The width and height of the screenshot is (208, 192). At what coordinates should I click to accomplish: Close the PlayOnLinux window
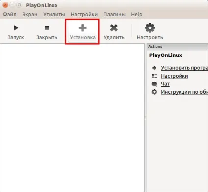point(5,5)
